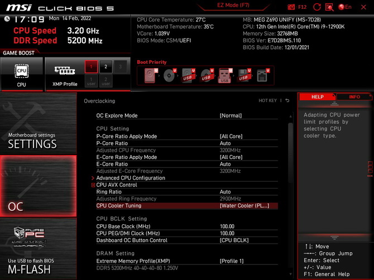Select the USB hard disk boot device
Viewport: 374px width, 280px height.
(188, 75)
